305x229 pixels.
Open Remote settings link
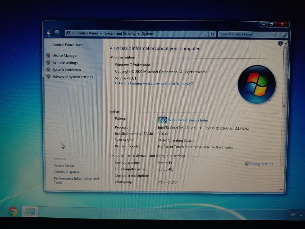pos(65,63)
